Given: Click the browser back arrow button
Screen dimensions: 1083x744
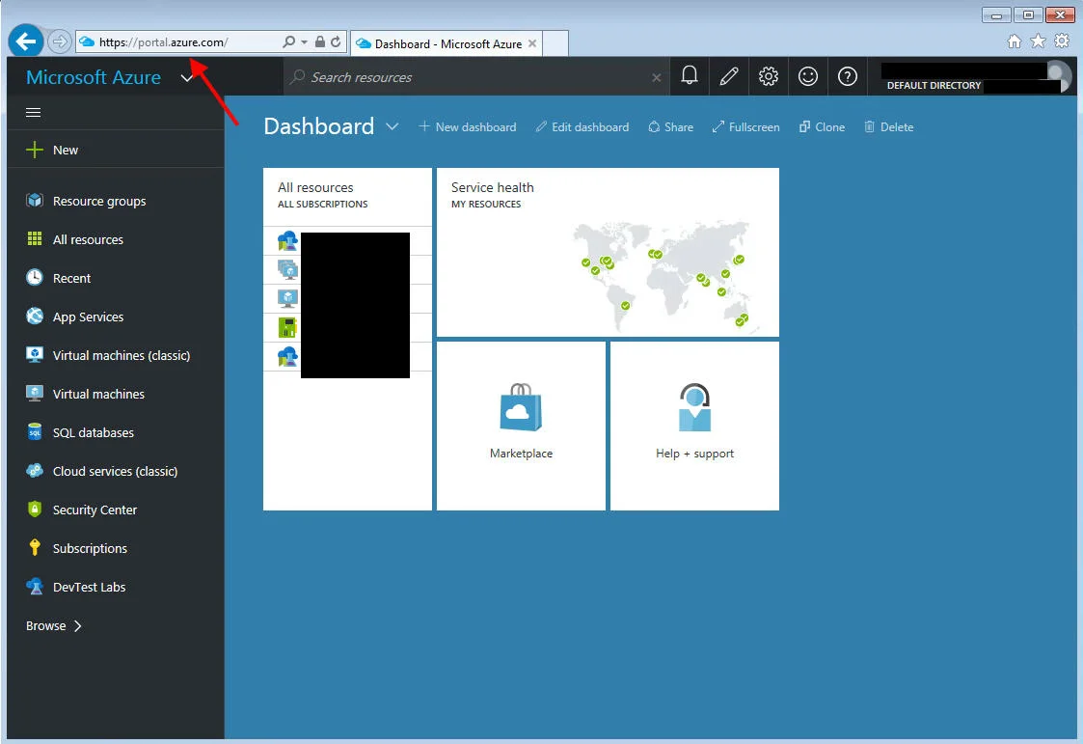Looking at the screenshot, I should (x=25, y=42).
